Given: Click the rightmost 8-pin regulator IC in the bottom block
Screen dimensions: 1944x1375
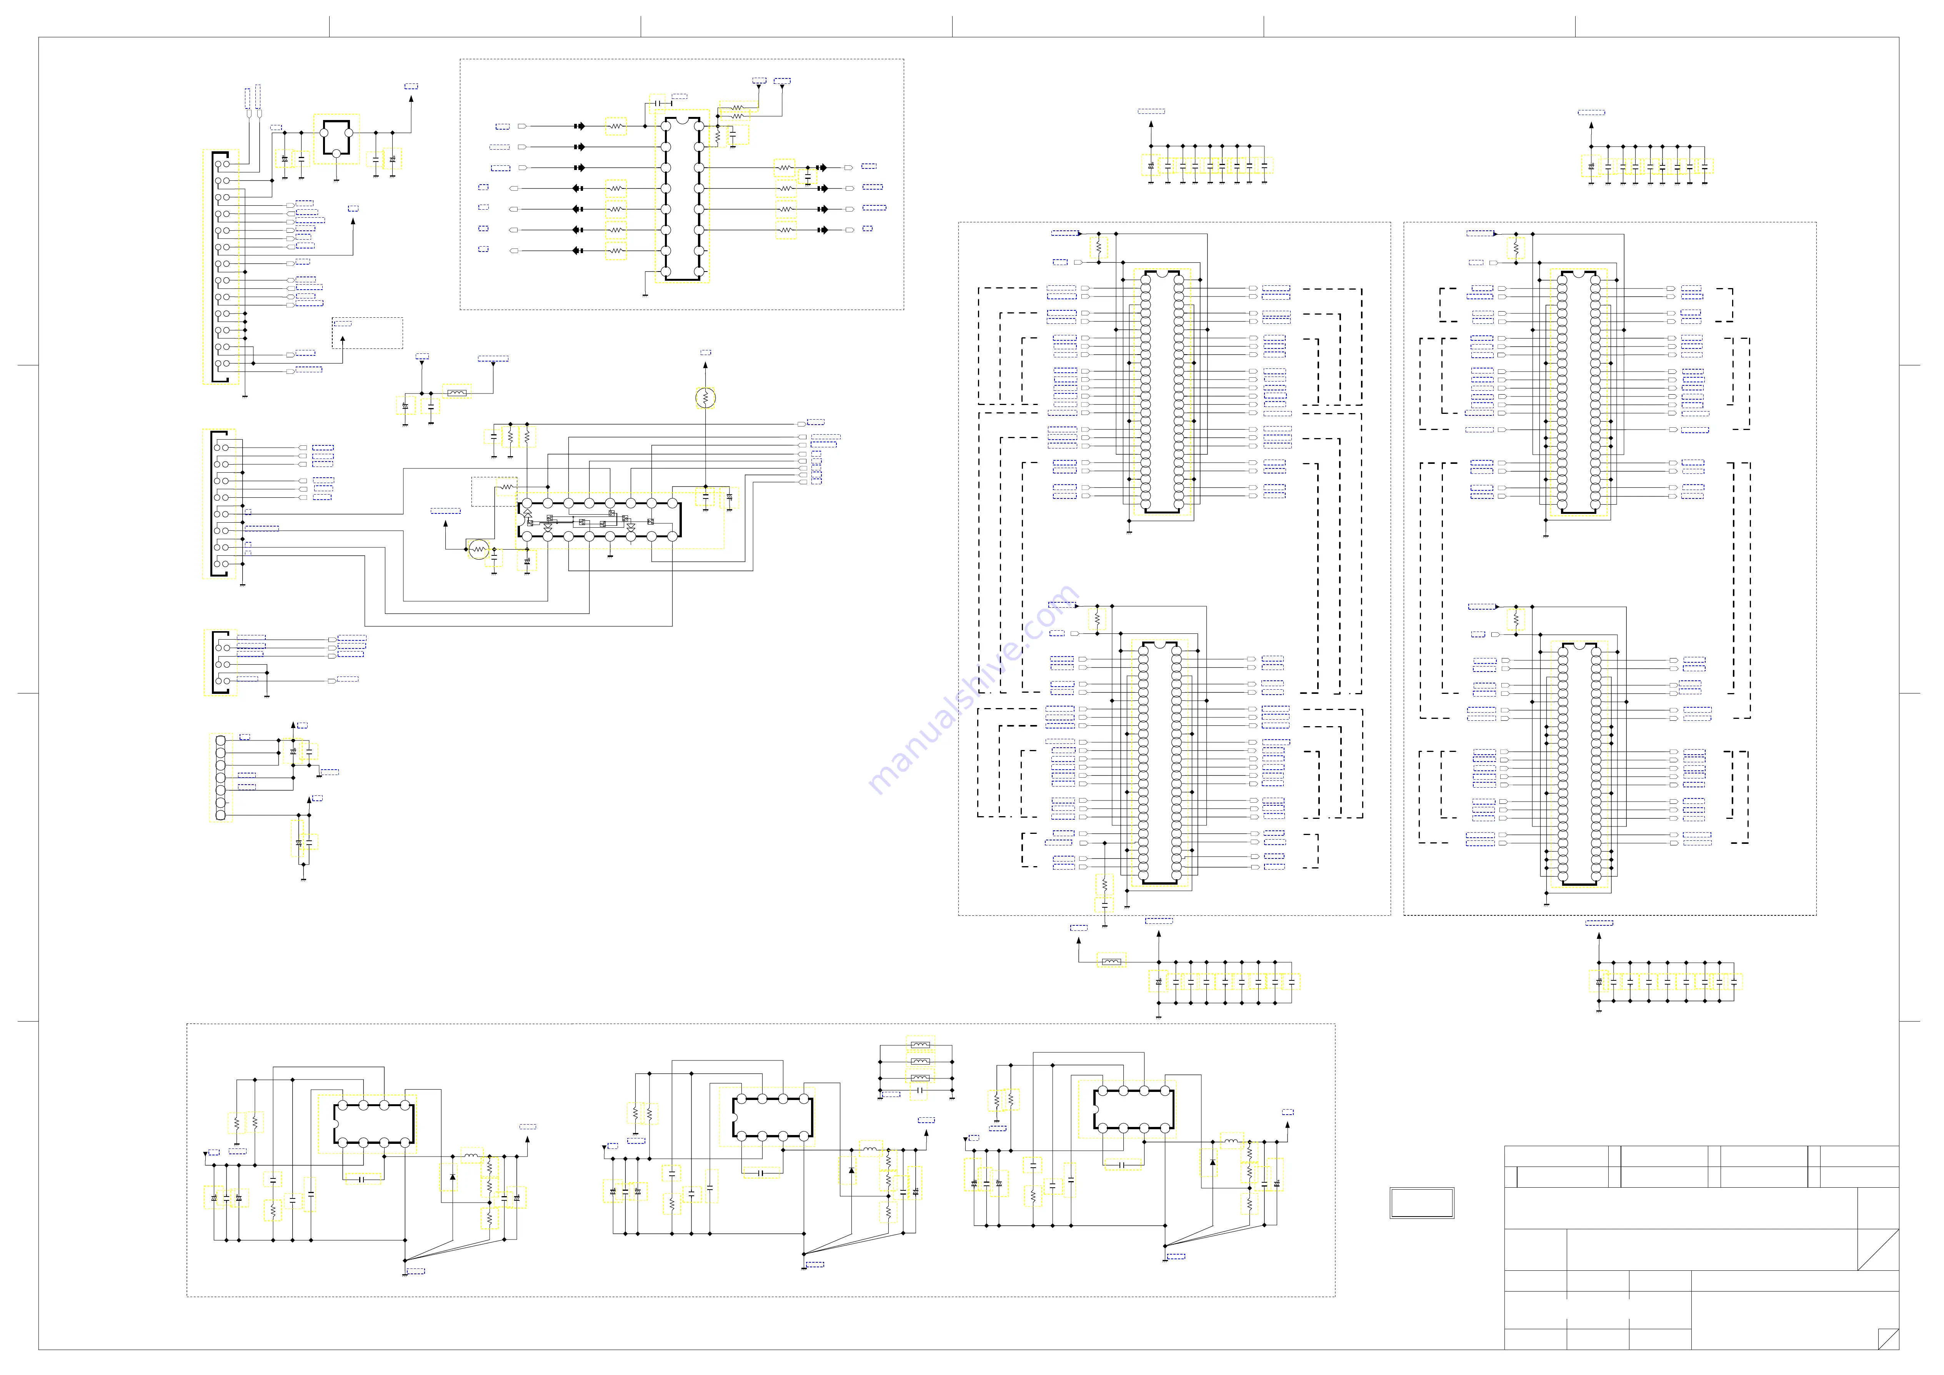Looking at the screenshot, I should [1133, 1109].
